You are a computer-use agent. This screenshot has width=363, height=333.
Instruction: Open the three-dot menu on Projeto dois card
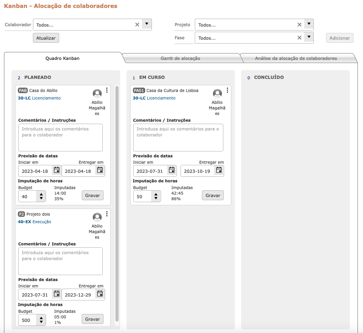(x=107, y=213)
